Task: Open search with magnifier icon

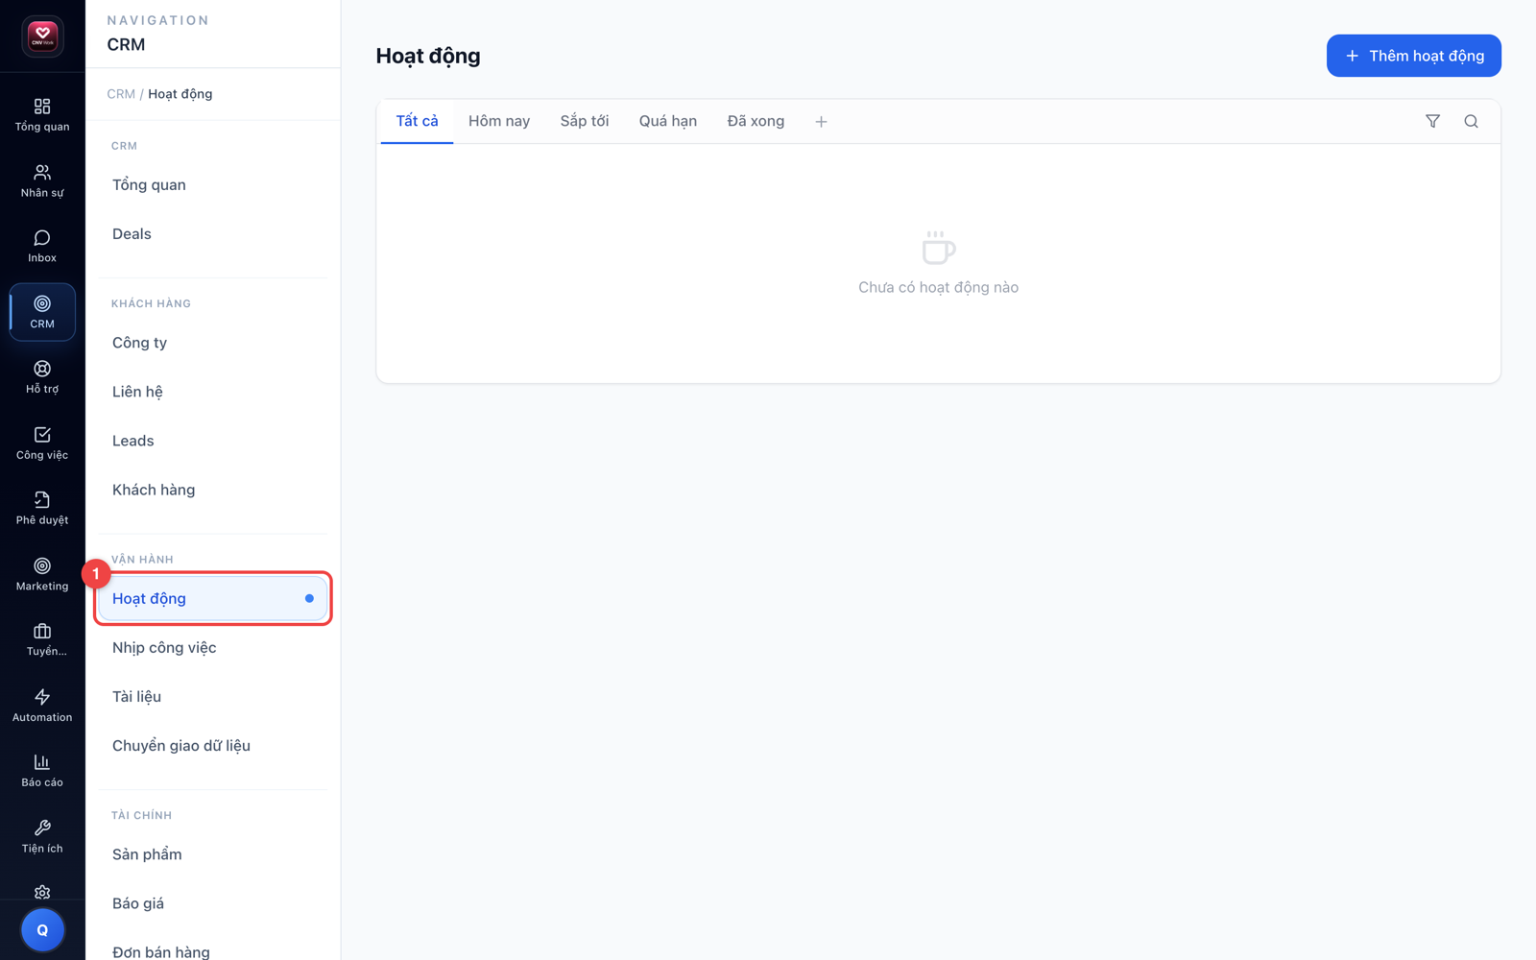Action: coord(1471,121)
